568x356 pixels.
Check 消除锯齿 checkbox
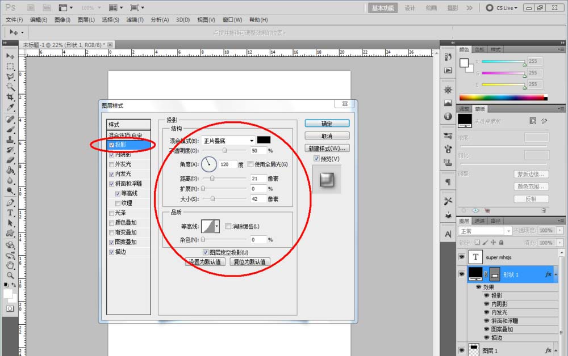click(228, 226)
